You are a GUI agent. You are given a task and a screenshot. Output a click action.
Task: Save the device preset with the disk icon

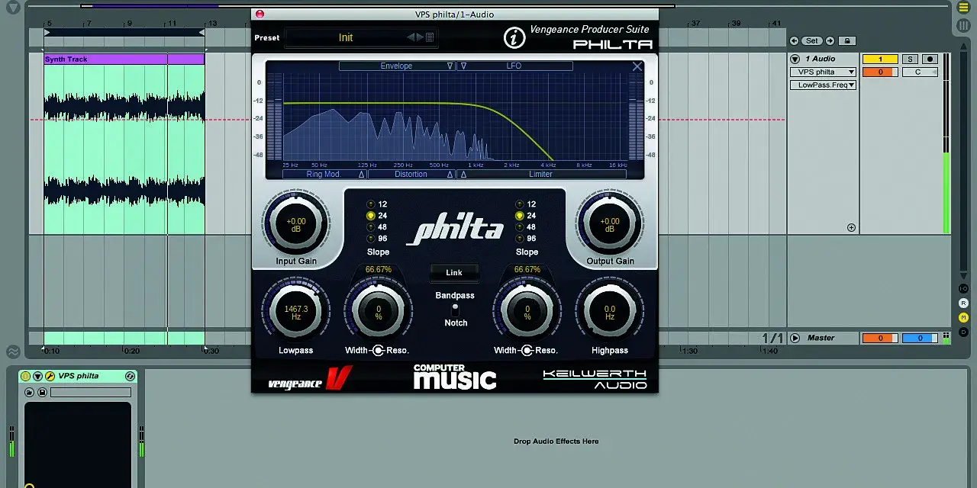tap(42, 392)
